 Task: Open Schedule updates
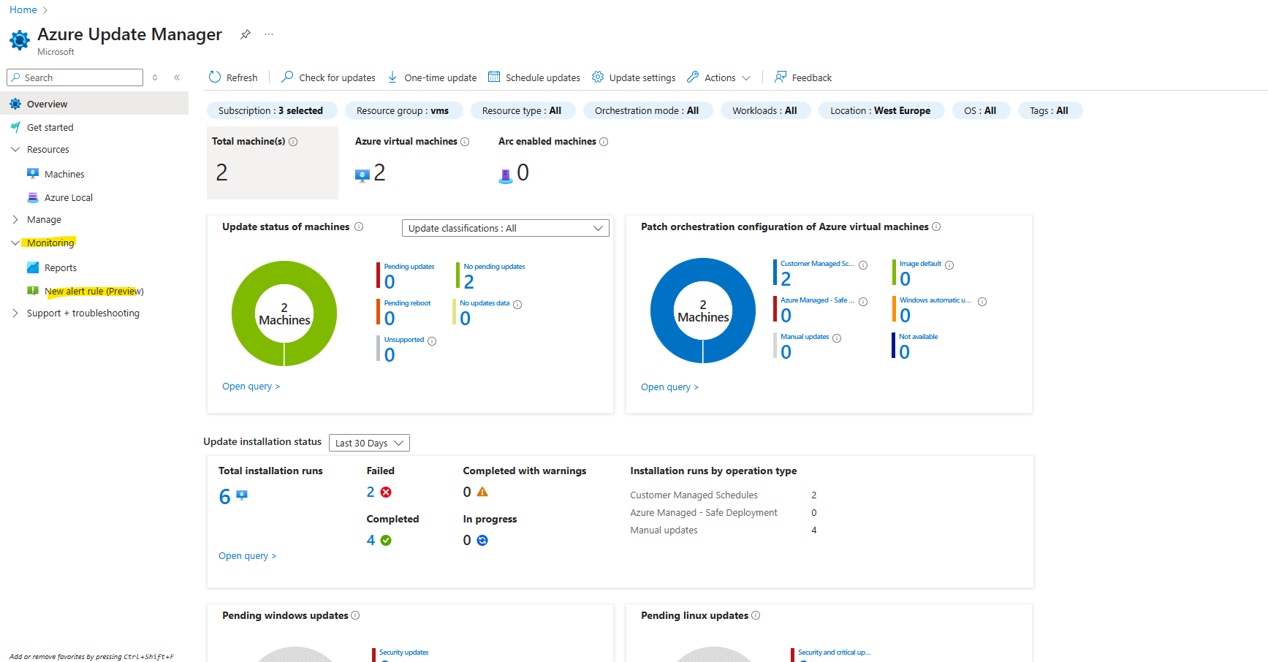[x=534, y=77]
